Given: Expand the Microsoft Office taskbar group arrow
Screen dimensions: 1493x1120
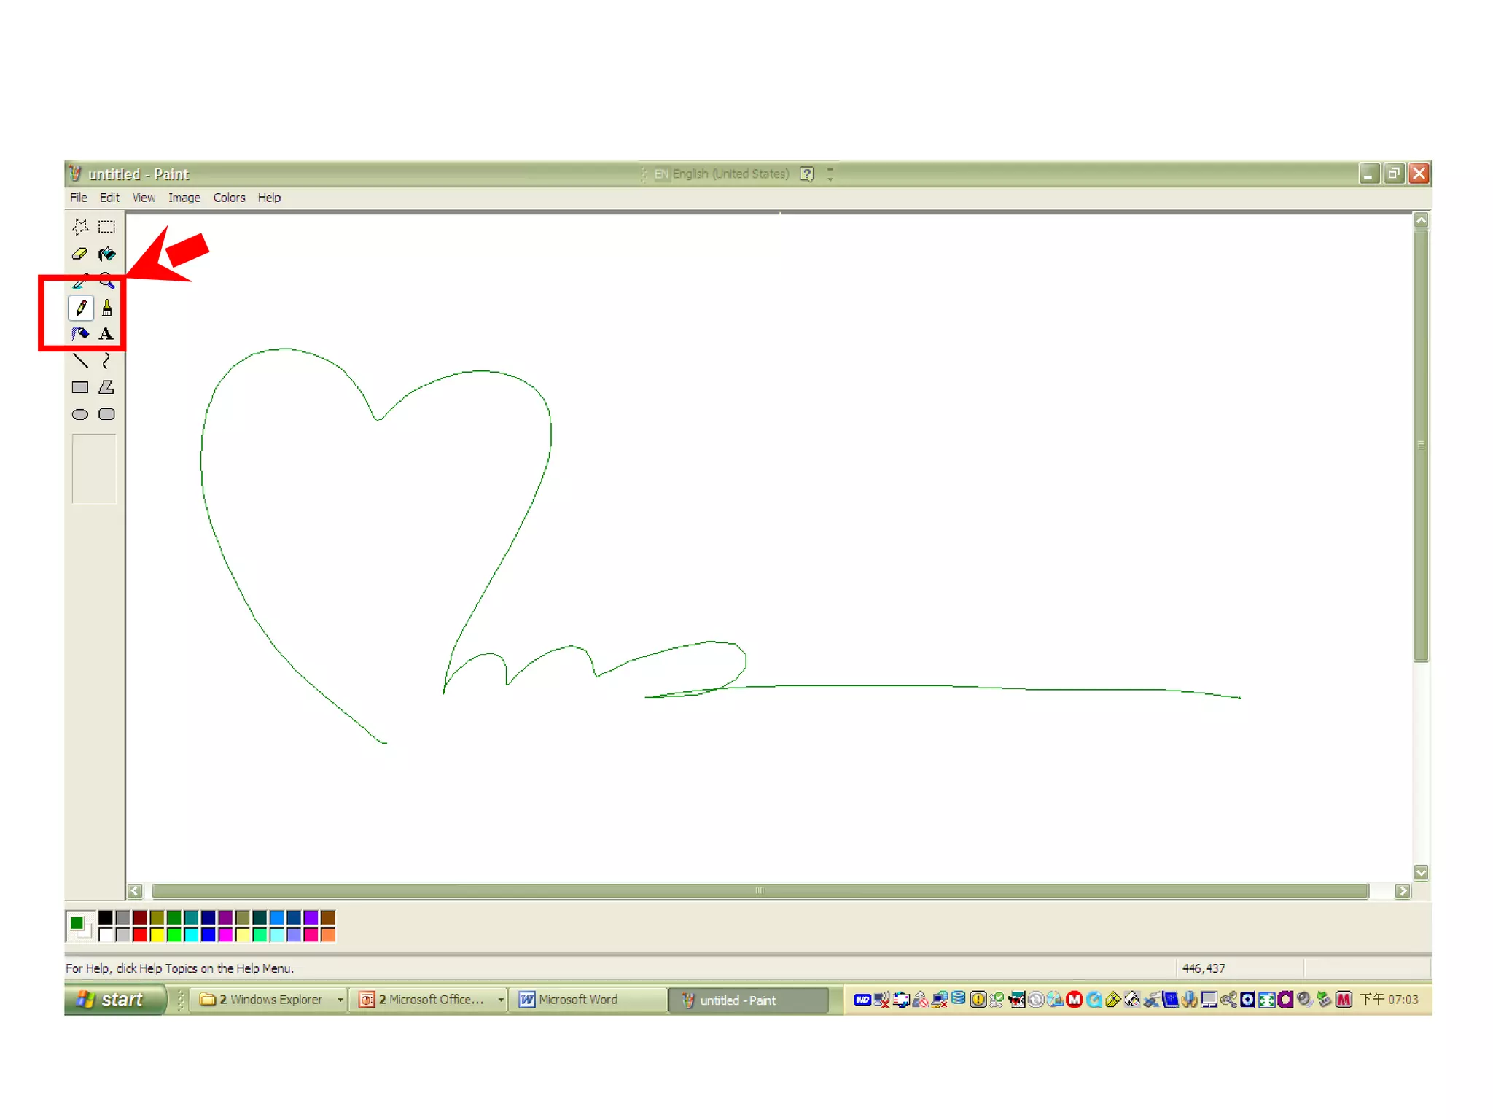Looking at the screenshot, I should pos(500,1000).
